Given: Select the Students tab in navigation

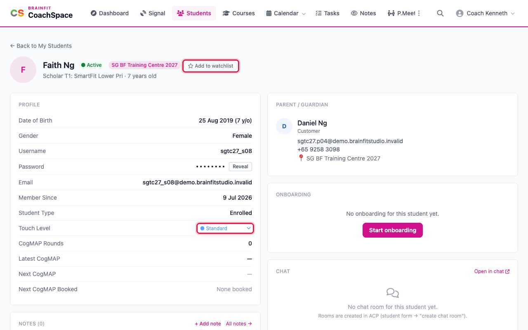Looking at the screenshot, I should click(x=194, y=13).
